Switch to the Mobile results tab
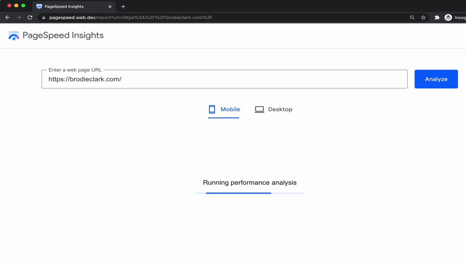This screenshot has height=262, width=466. click(x=224, y=109)
